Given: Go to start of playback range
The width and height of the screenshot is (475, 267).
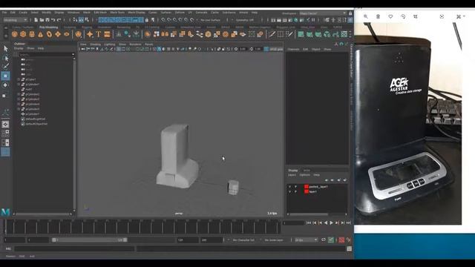Looking at the screenshot, I should tap(309, 222).
